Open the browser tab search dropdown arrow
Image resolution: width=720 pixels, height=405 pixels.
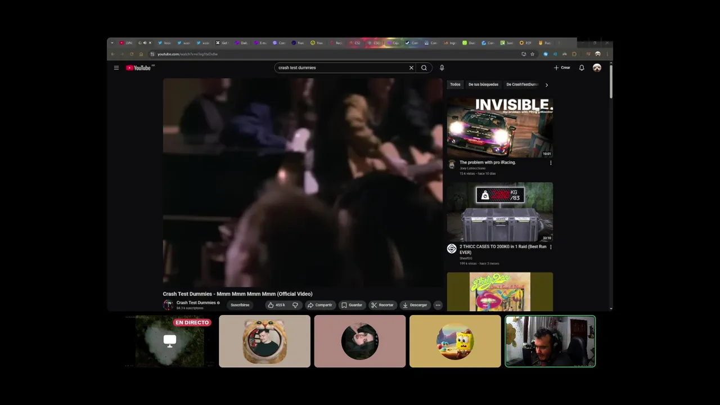pos(112,43)
